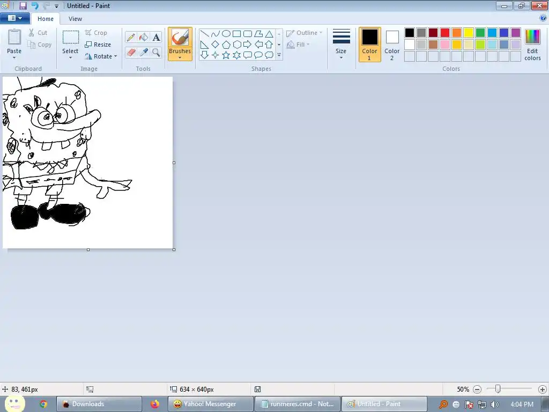Select the Pencil tool

coord(131,37)
